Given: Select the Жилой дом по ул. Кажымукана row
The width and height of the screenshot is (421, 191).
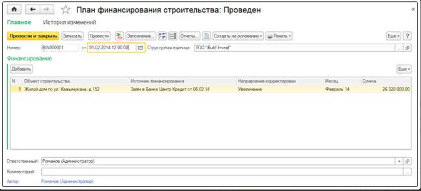Looking at the screenshot, I should [x=211, y=89].
